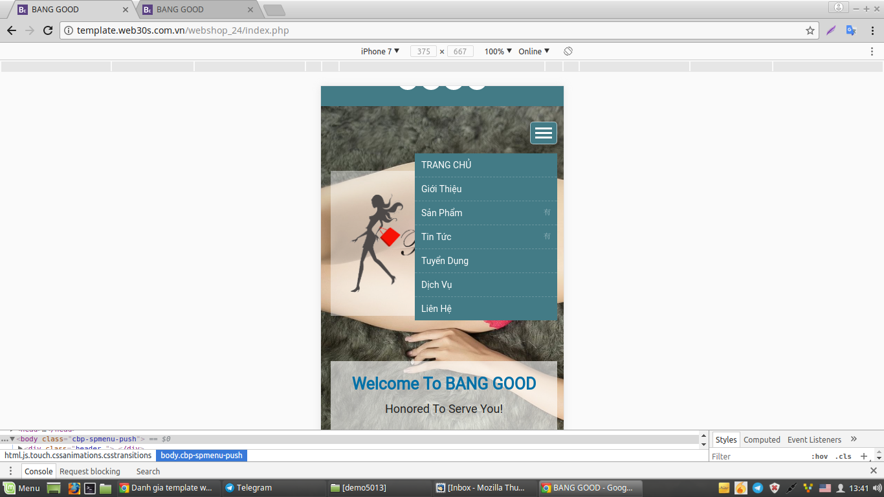Screen dimensions: 884x497
Task: Click the Welcome To BANG GOOD heading
Action: pyautogui.click(x=444, y=383)
